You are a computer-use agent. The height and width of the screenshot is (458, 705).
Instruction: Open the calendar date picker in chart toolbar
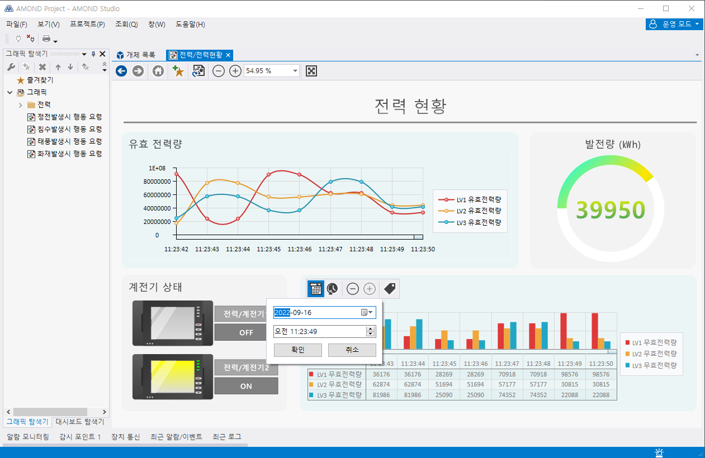pos(315,288)
